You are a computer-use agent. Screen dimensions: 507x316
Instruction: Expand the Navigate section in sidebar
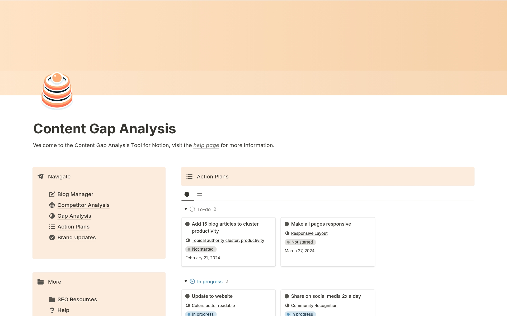click(59, 176)
